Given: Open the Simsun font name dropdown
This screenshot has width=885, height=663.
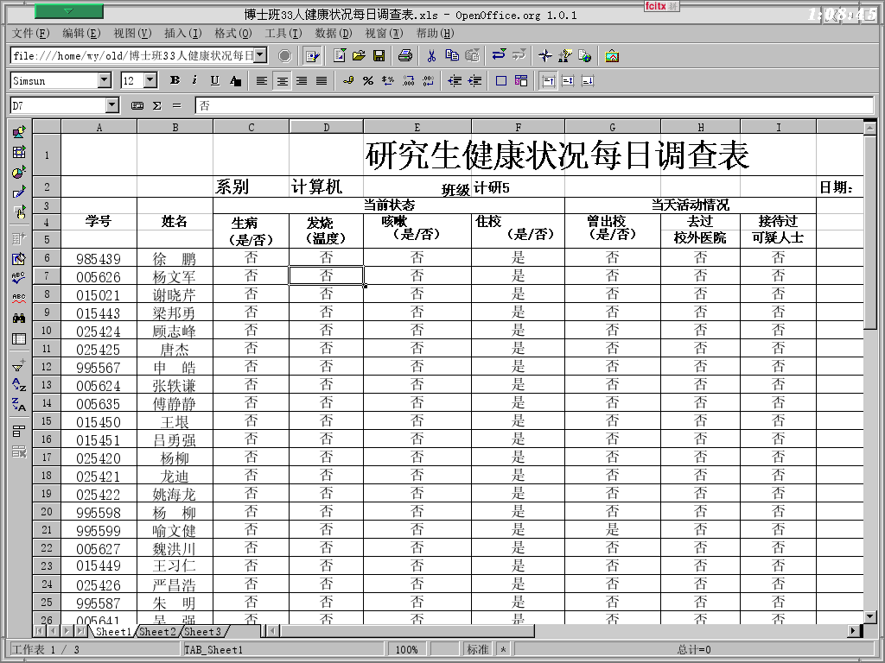Looking at the screenshot, I should tap(105, 80).
